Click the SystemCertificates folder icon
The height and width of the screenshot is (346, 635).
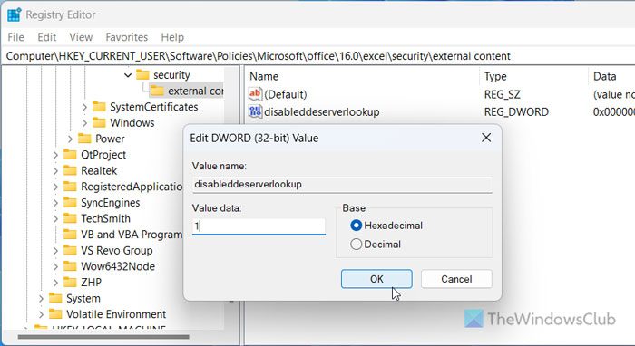(x=99, y=107)
